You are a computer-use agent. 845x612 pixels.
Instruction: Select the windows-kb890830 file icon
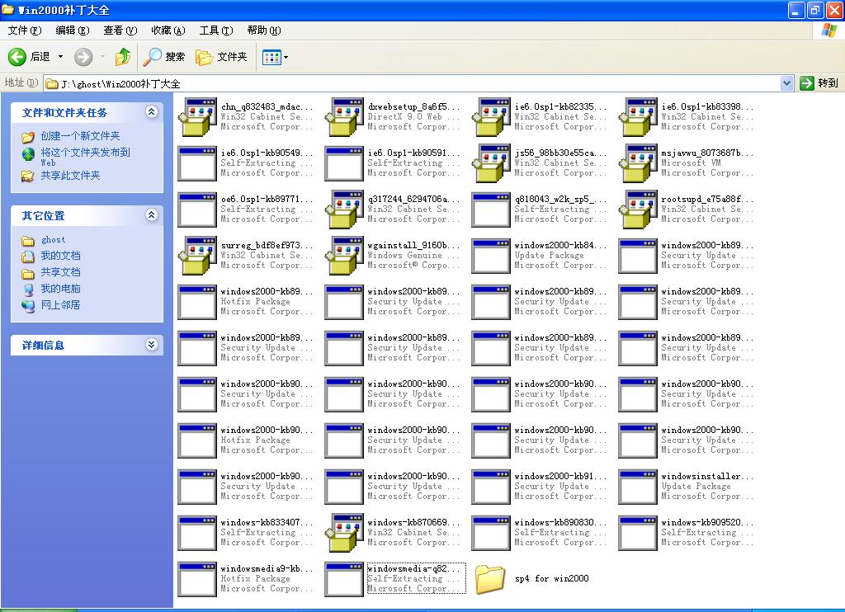491,533
